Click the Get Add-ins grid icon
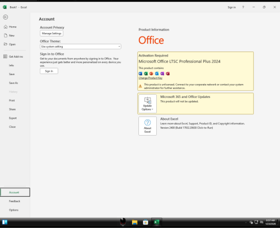 coord(5,57)
